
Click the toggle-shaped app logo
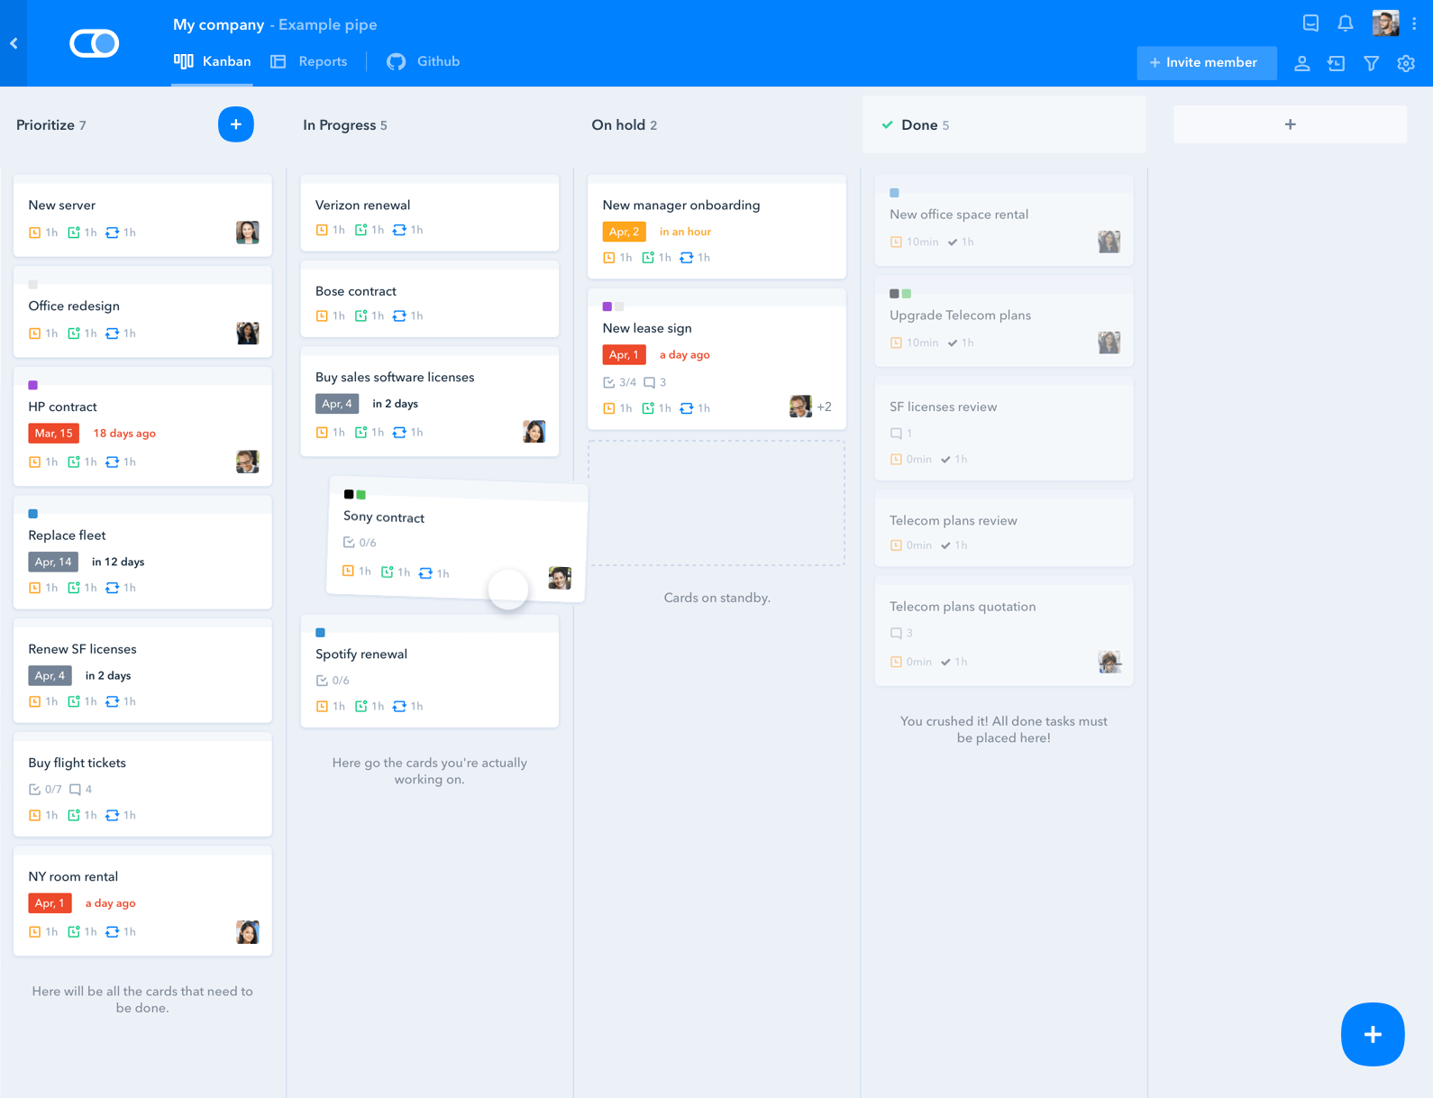coord(94,43)
